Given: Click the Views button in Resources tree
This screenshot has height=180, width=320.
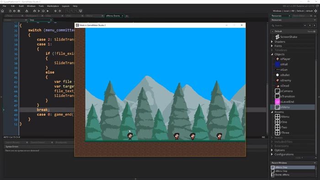Looking at the screenshot, I should tap(311, 32).
